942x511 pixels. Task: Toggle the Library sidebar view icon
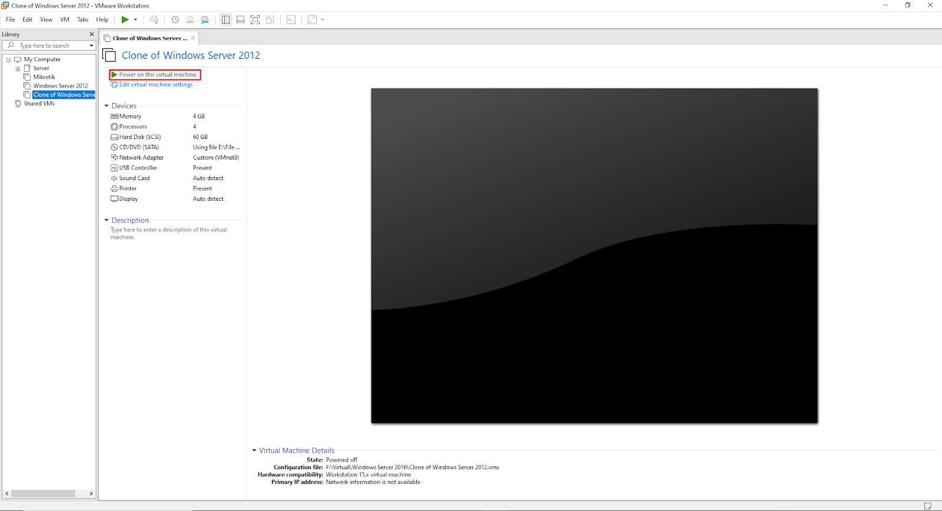click(x=225, y=19)
